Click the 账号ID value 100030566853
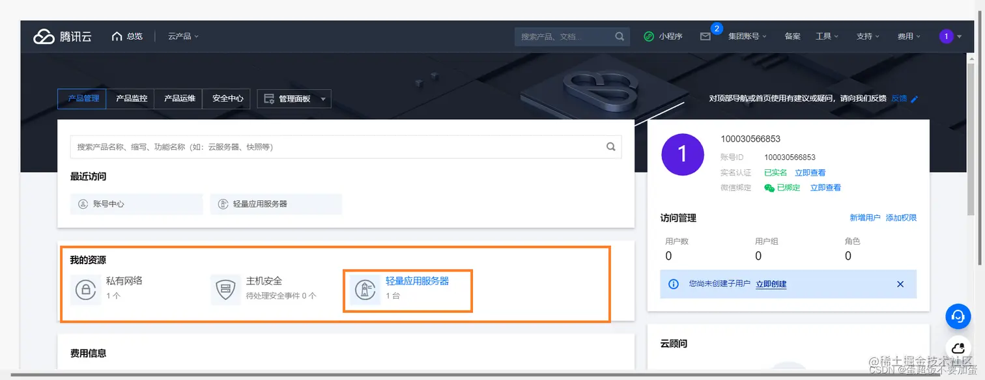 click(x=790, y=157)
